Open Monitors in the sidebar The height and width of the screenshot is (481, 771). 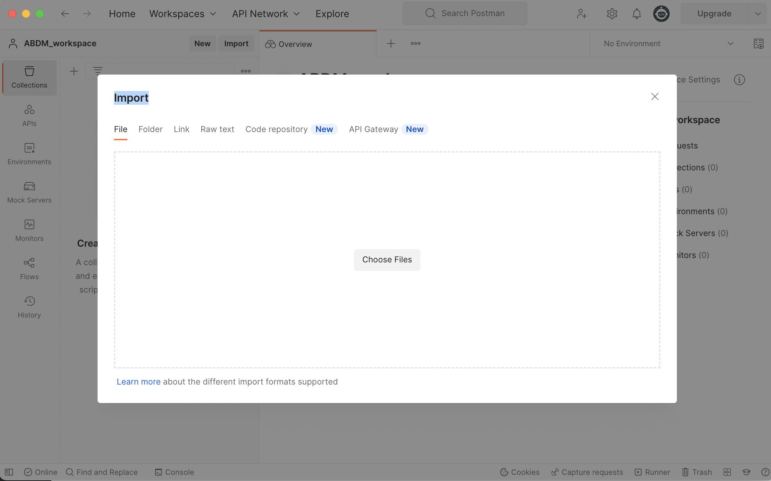coord(29,231)
